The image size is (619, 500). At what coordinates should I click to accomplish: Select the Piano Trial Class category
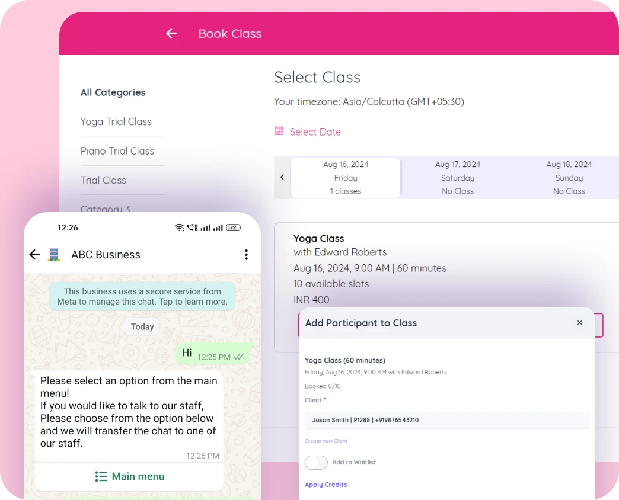(x=117, y=151)
